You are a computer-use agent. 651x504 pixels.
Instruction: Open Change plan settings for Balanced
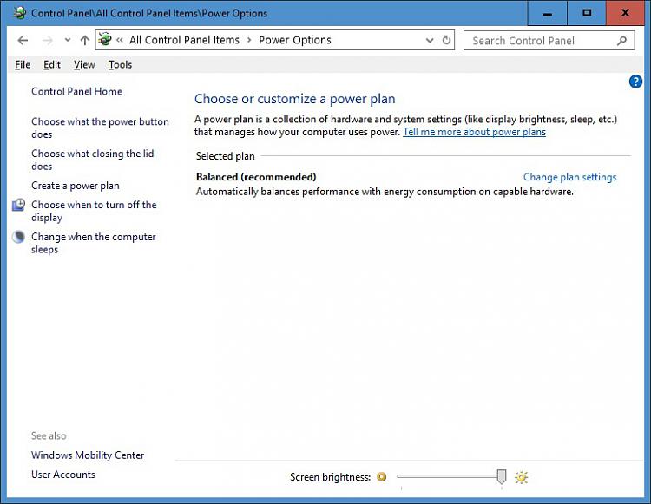[x=569, y=177]
